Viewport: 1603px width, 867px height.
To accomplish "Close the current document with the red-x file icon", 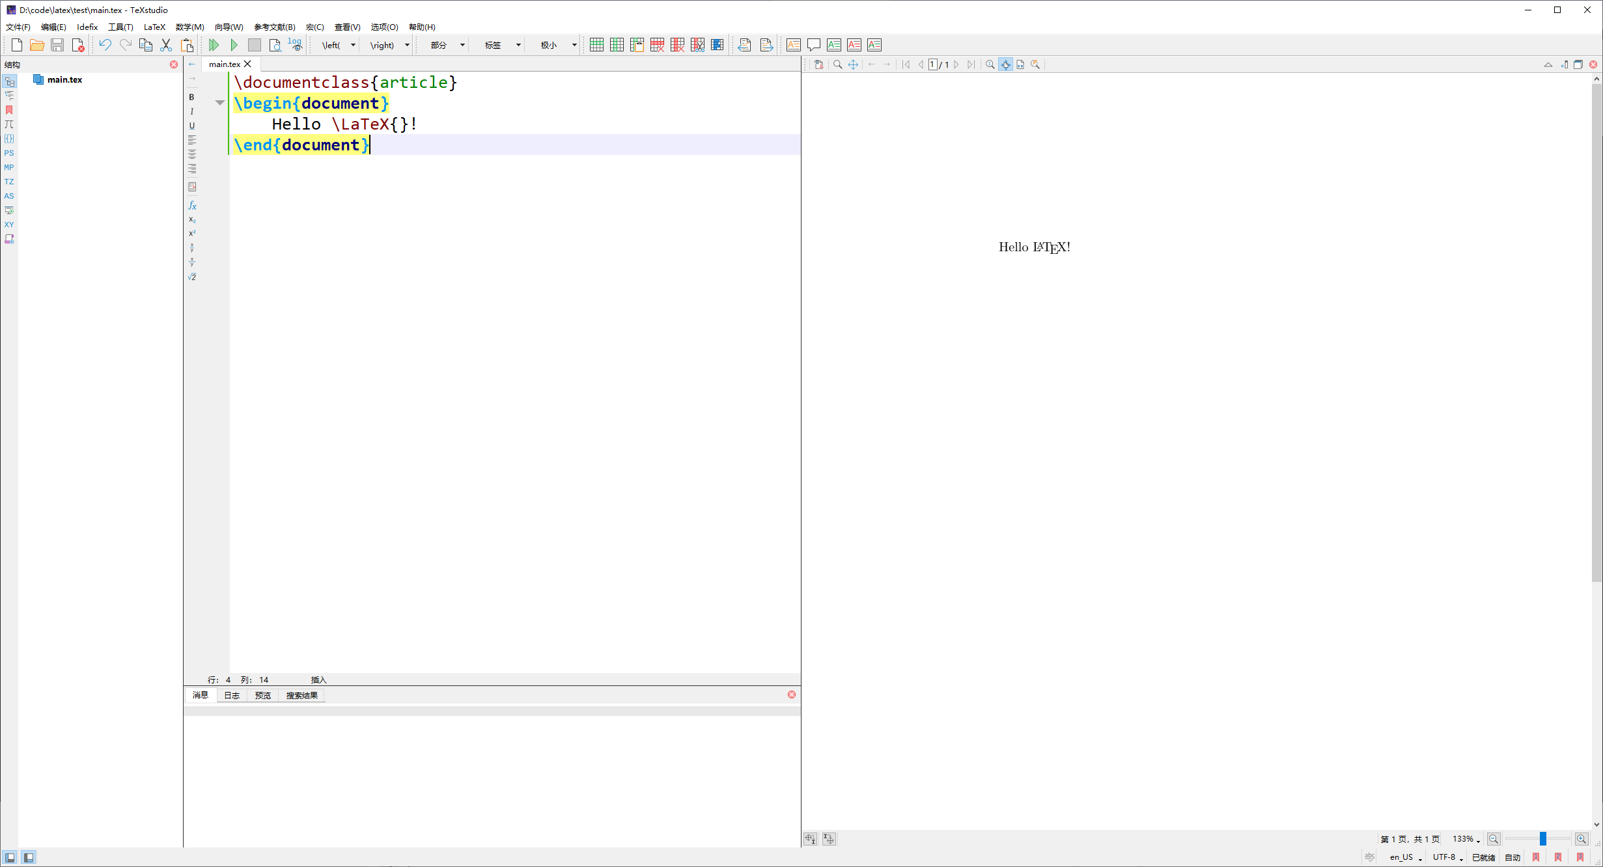I will pos(77,45).
